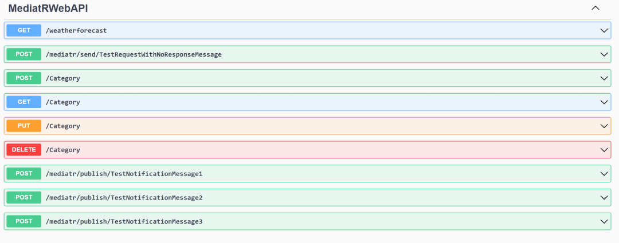This screenshot has width=619, height=243.
Task: Click POST badge for TestNotificationMessage2
Action: tap(23, 197)
